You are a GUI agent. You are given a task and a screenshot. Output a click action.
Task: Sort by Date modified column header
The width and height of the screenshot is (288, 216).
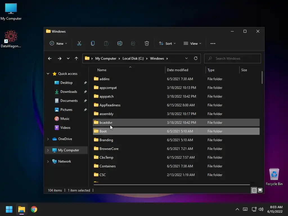[x=177, y=70]
